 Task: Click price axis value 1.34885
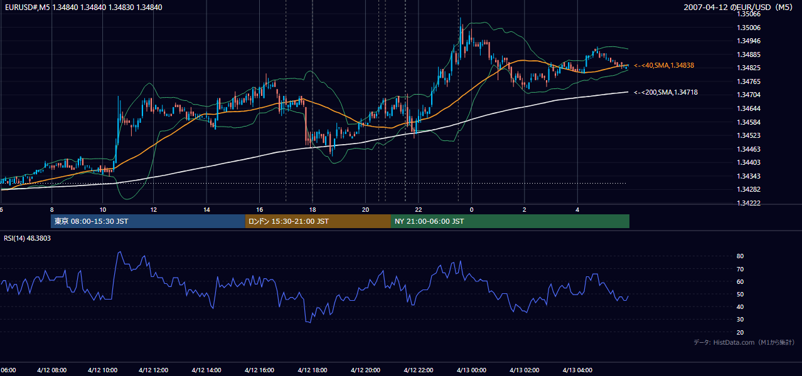(749, 55)
